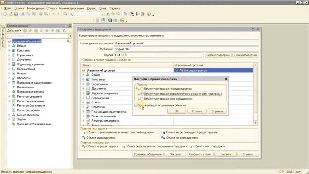The width and height of the screenshot is (309, 174).
Task: Click the NUM status bar indicator
Action: point(290,172)
